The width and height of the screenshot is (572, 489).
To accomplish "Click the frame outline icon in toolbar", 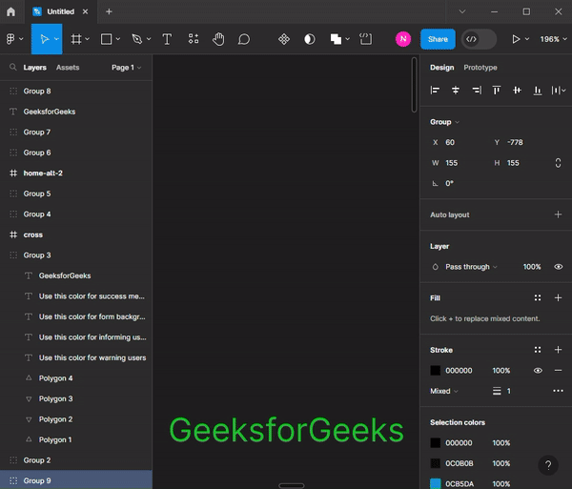I will [x=365, y=39].
